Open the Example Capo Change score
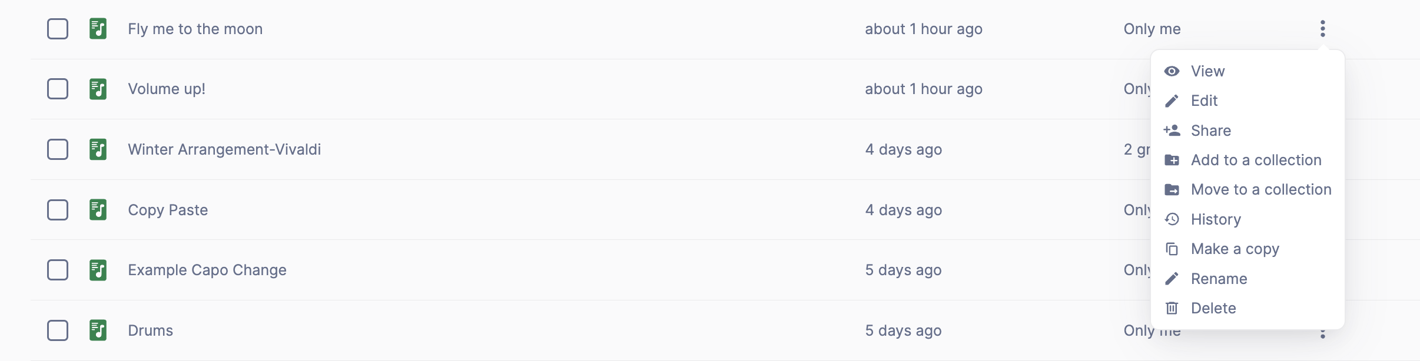The height and width of the screenshot is (361, 1420). click(x=207, y=270)
